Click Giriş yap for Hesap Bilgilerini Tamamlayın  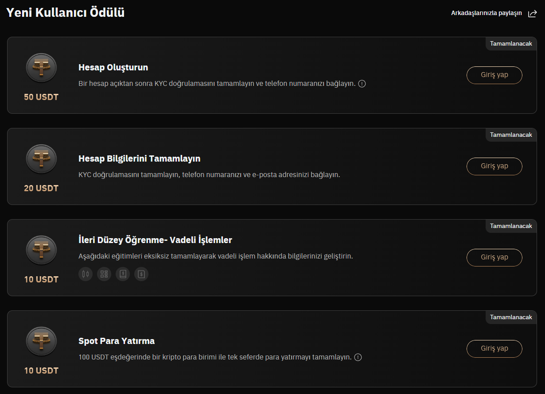[x=494, y=166]
